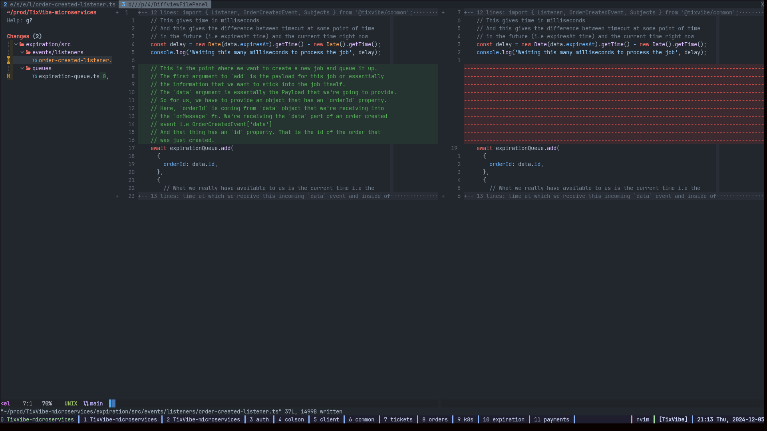The width and height of the screenshot is (767, 431).
Task: Click the Changes (2) section header
Action: pyautogui.click(x=24, y=36)
